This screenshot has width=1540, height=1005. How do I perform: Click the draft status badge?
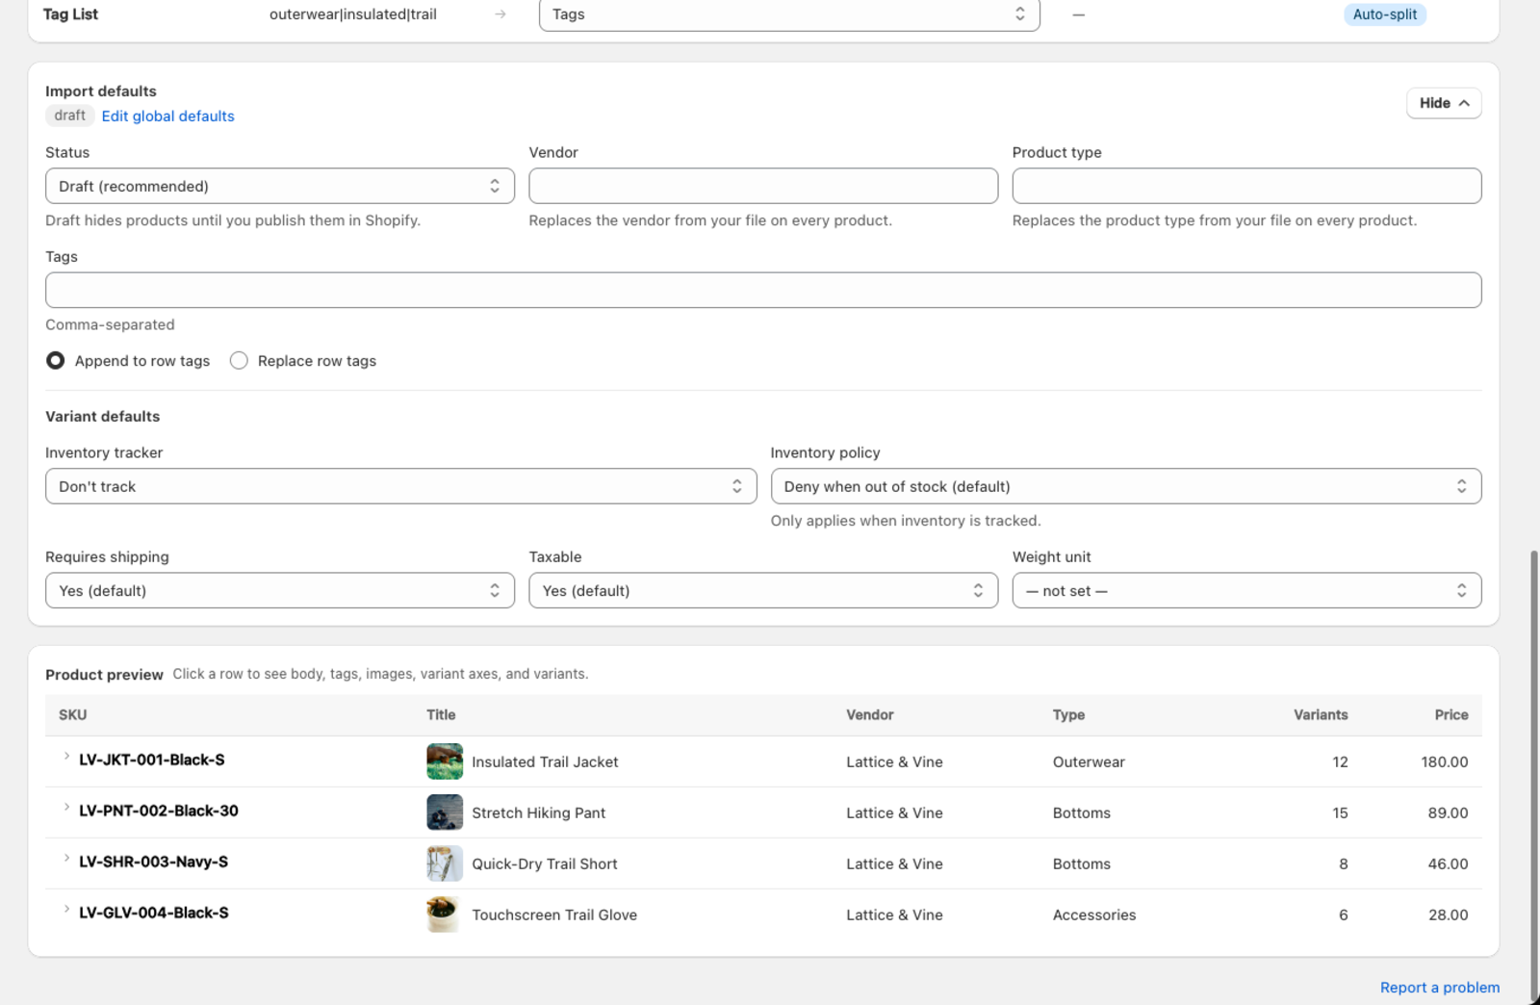(69, 116)
